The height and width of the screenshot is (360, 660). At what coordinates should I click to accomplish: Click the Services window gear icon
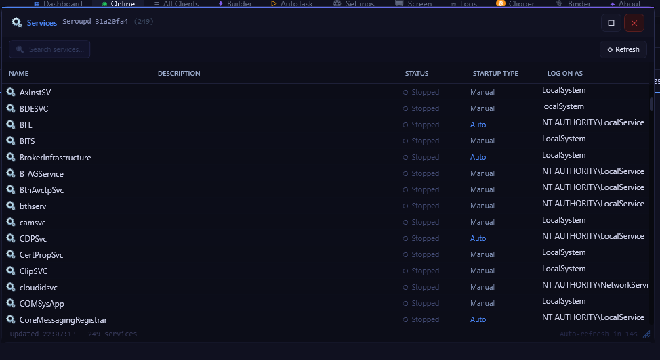(16, 22)
